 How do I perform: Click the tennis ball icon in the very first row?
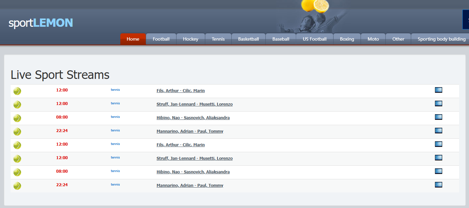[x=17, y=91]
